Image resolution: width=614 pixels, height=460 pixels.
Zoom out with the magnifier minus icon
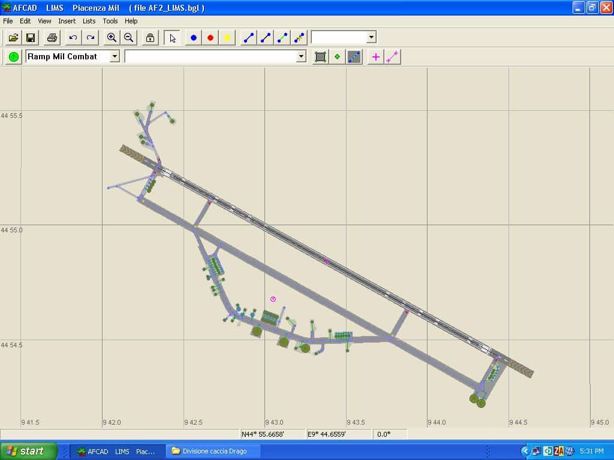(x=128, y=38)
